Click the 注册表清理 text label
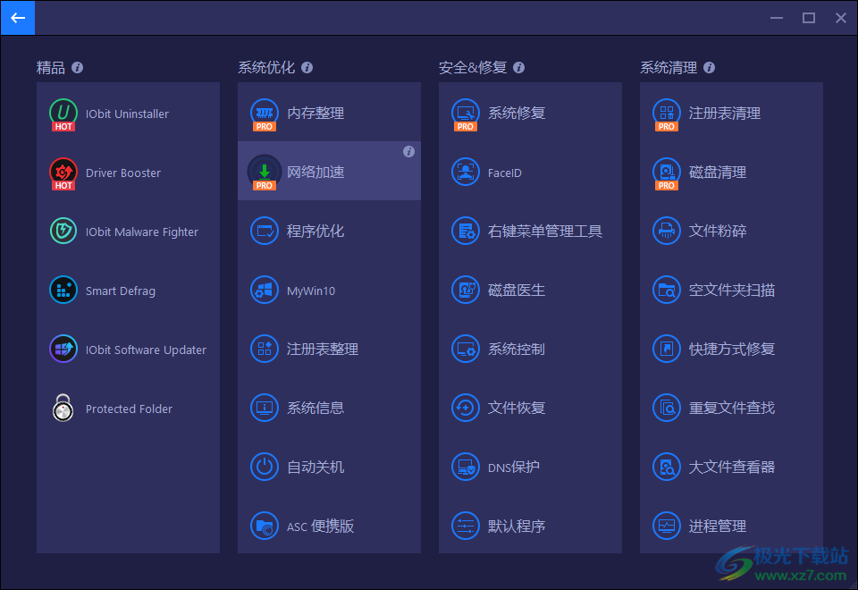This screenshot has width=858, height=590. click(x=725, y=114)
